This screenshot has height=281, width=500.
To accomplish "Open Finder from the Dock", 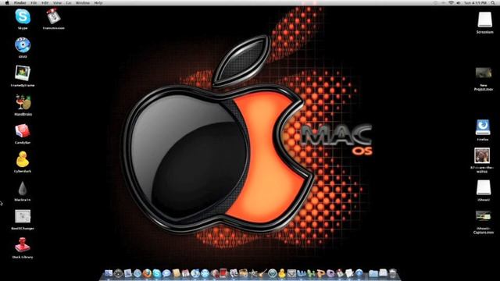I will point(109,273).
